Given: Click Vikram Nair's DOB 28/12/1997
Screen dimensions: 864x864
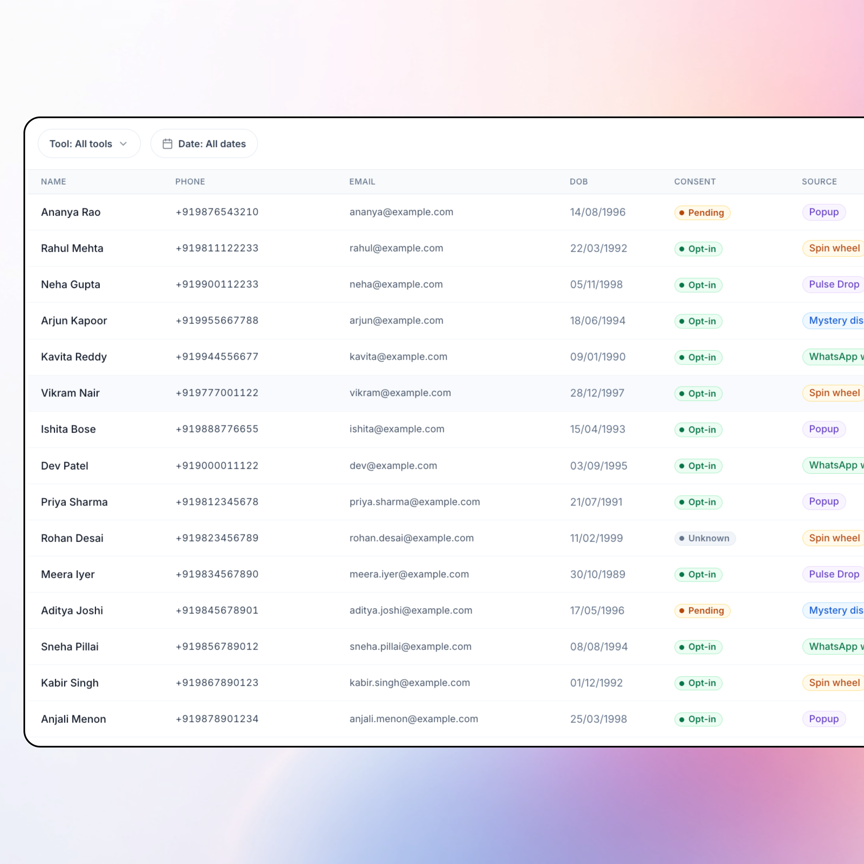Looking at the screenshot, I should [x=597, y=393].
